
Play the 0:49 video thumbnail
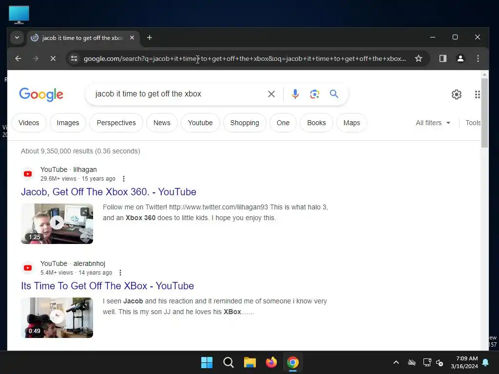pyautogui.click(x=57, y=318)
